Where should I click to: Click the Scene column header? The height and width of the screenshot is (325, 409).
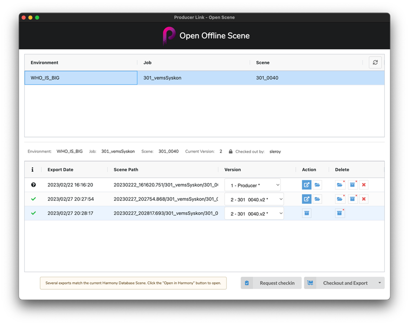[263, 63]
